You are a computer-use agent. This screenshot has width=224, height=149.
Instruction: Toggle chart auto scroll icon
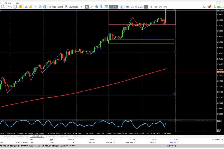(x=111, y=7)
